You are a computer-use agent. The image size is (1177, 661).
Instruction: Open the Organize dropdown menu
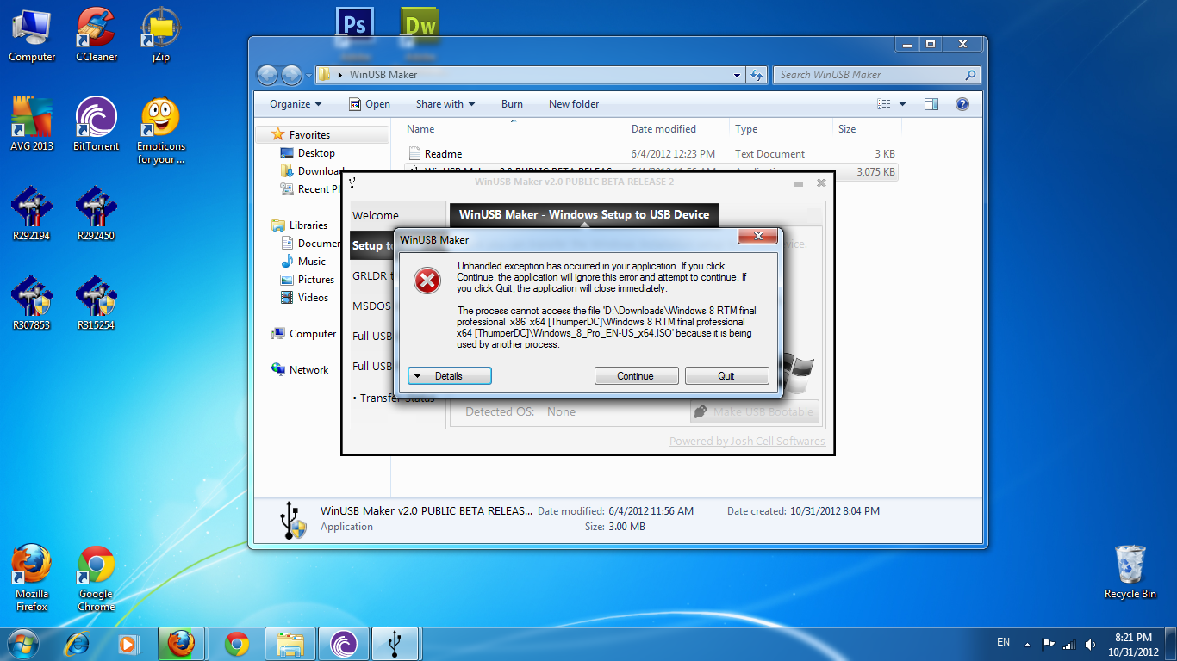pyautogui.click(x=296, y=104)
